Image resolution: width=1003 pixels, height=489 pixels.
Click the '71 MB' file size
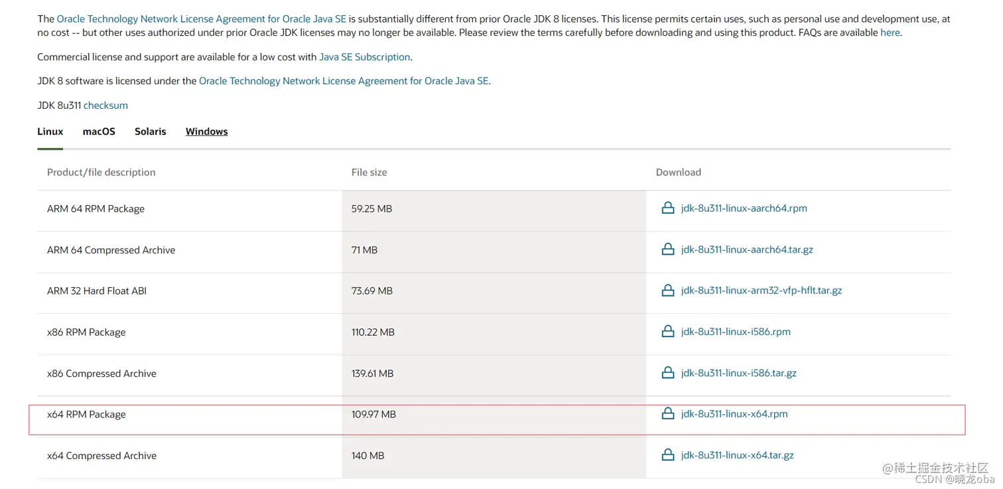364,249
